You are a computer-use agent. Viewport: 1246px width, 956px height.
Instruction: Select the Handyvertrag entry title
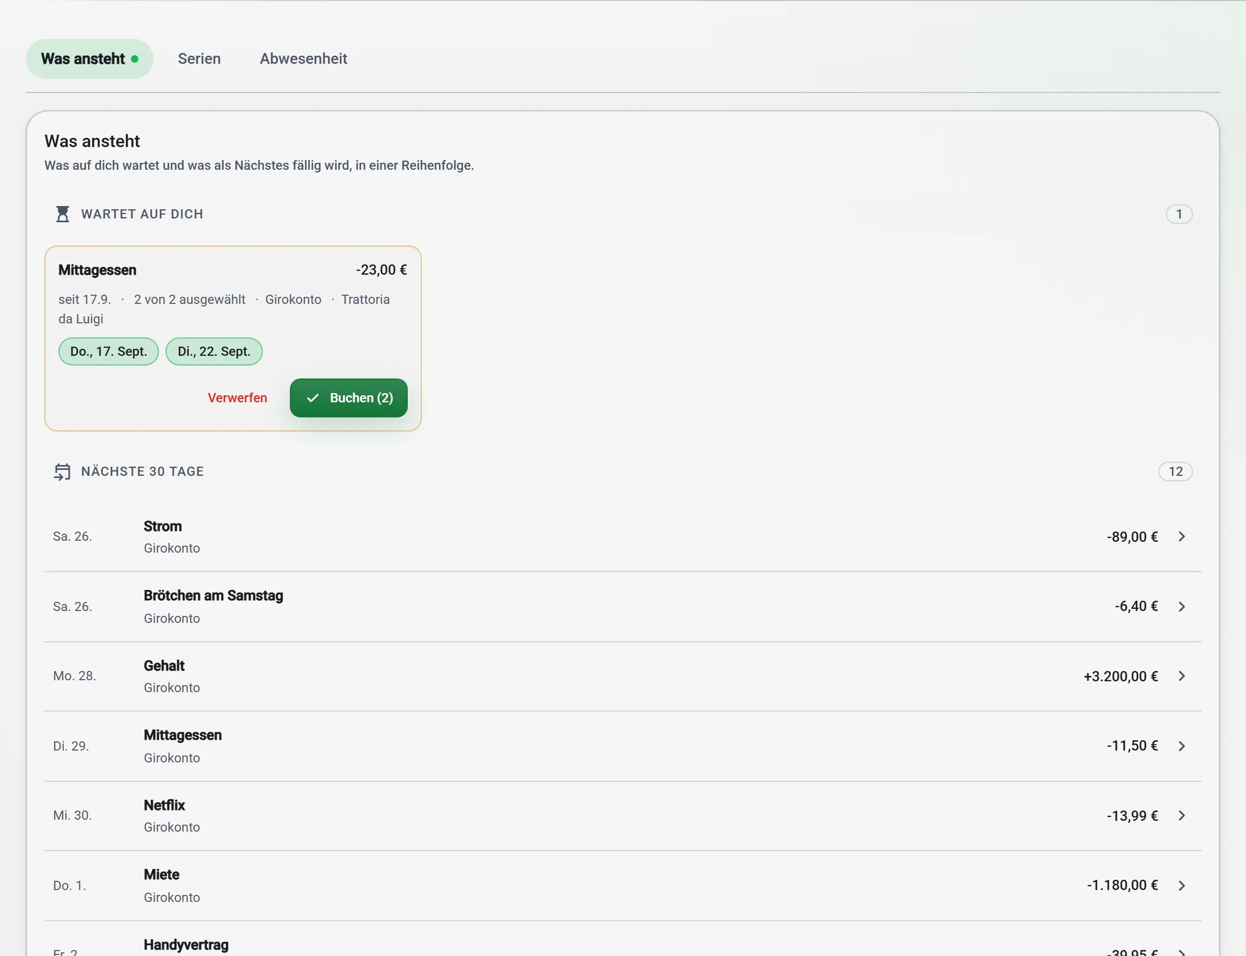pos(186,945)
